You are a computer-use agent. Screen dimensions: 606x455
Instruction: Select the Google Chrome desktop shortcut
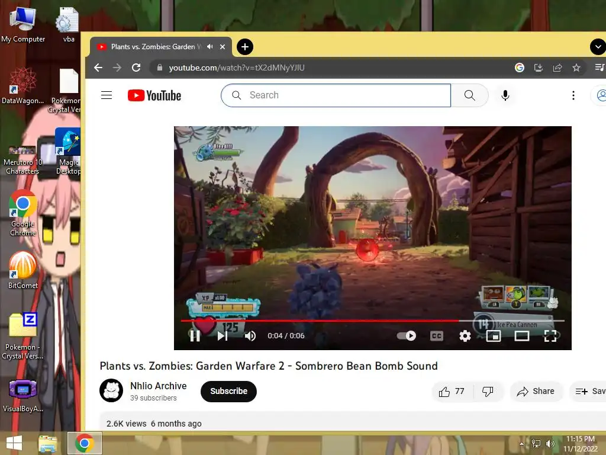(23, 213)
